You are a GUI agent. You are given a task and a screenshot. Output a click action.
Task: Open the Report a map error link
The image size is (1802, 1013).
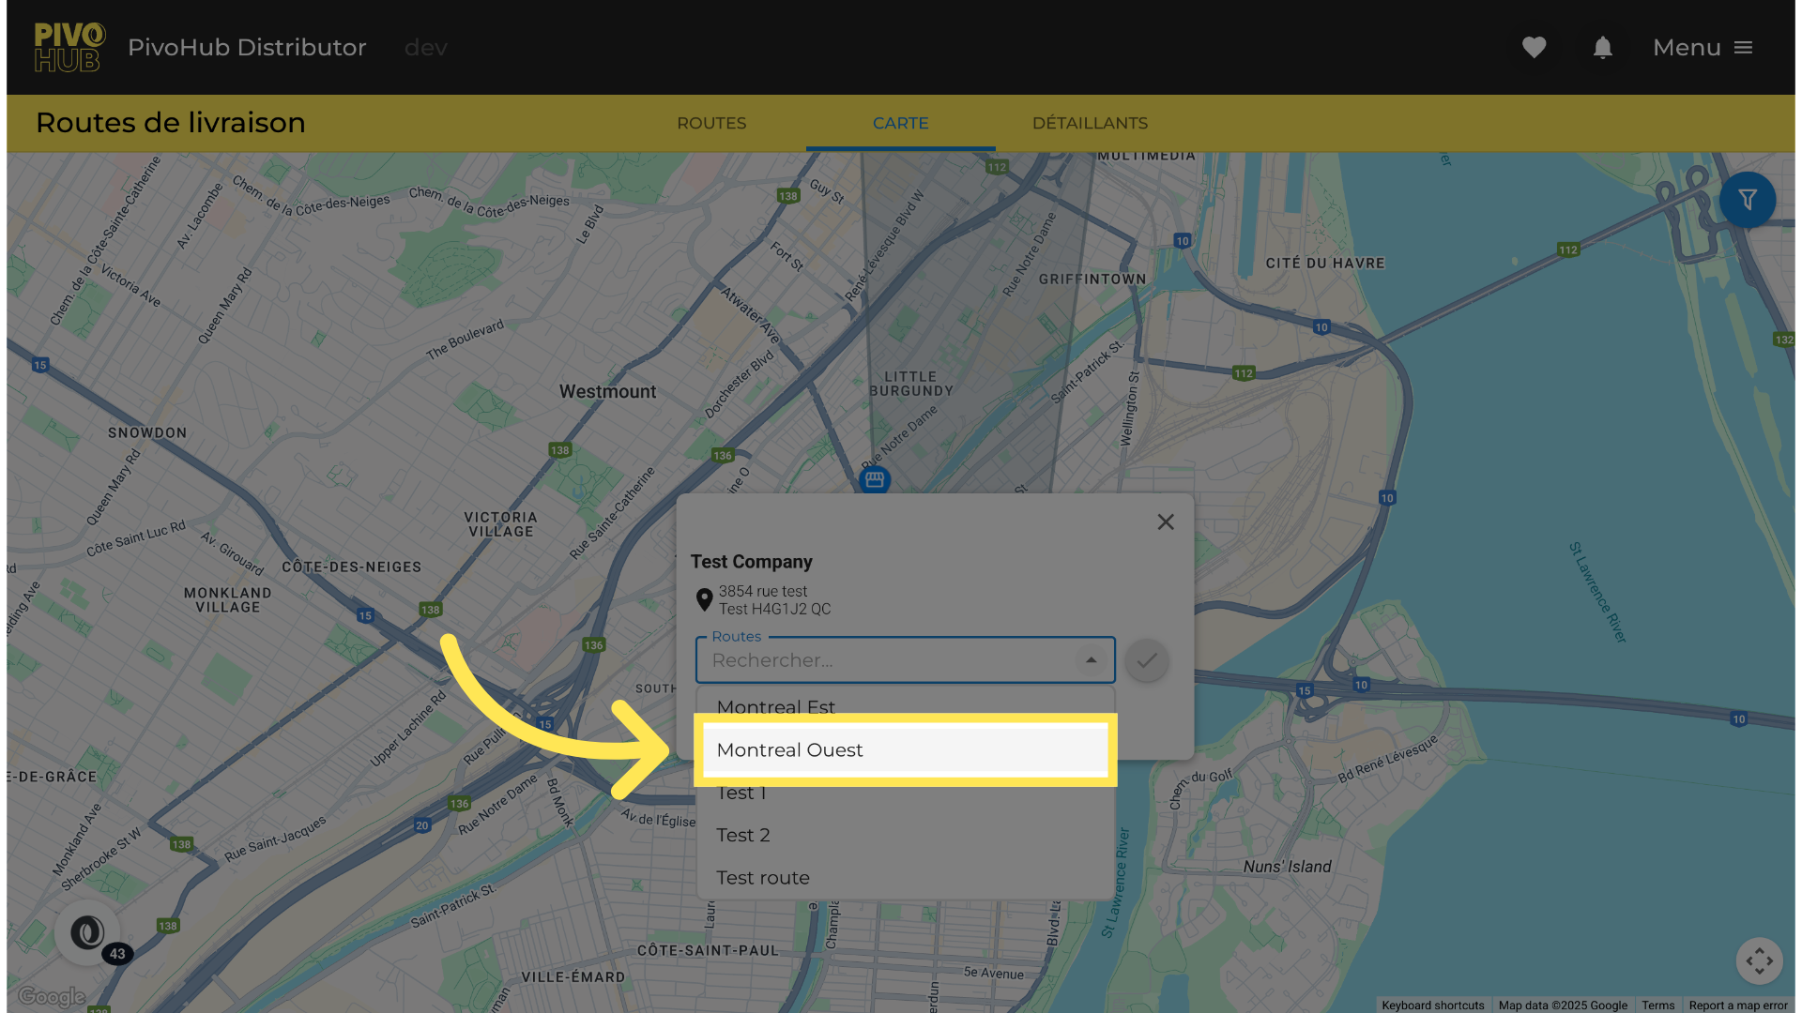tap(1737, 1005)
